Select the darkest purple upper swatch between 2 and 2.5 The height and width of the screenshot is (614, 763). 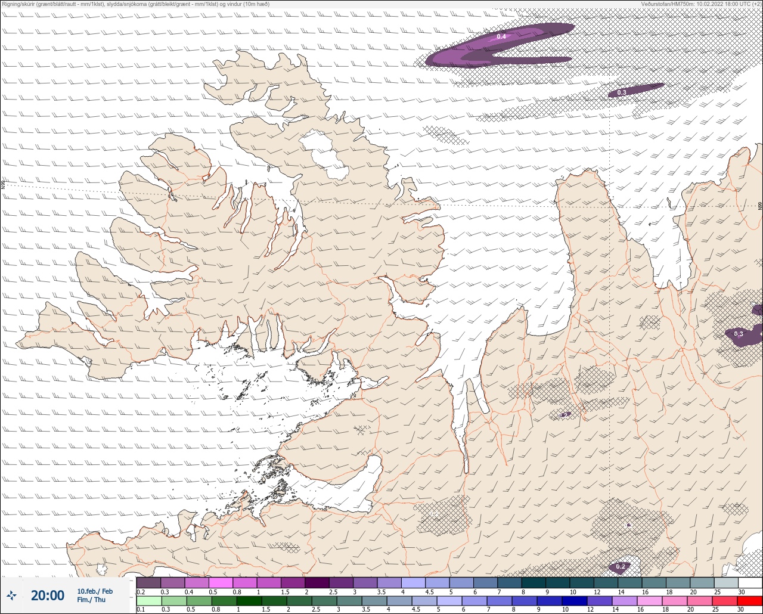click(317, 582)
